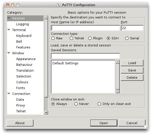
Task: Click Open to start the connection
Action: tap(104, 123)
